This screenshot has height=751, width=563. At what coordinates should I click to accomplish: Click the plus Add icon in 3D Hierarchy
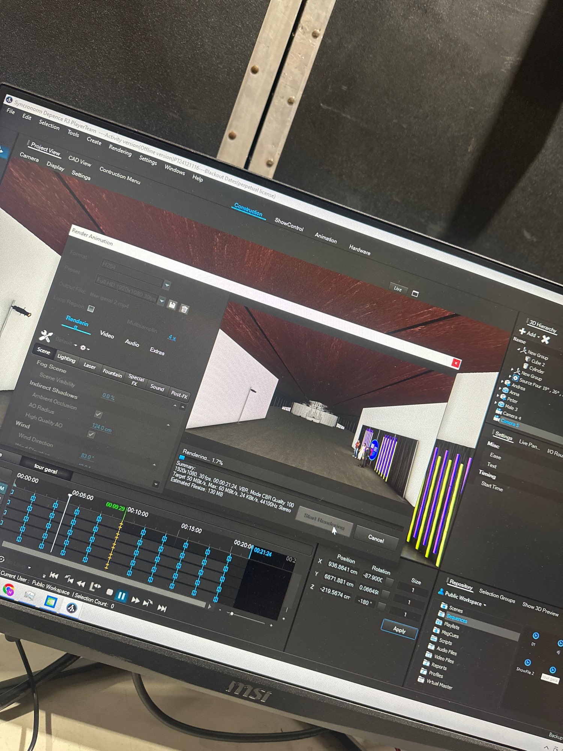[522, 331]
